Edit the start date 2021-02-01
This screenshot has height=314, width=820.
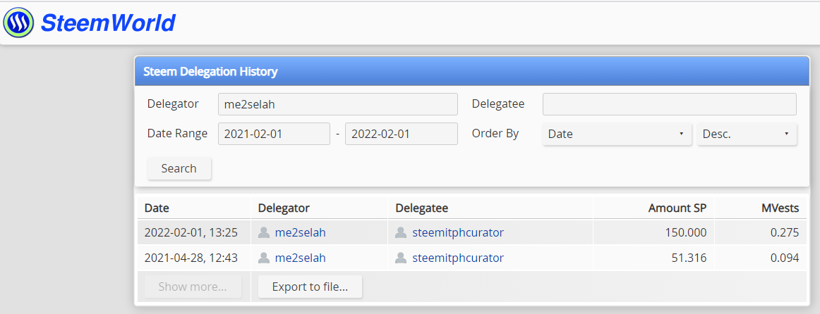(274, 134)
